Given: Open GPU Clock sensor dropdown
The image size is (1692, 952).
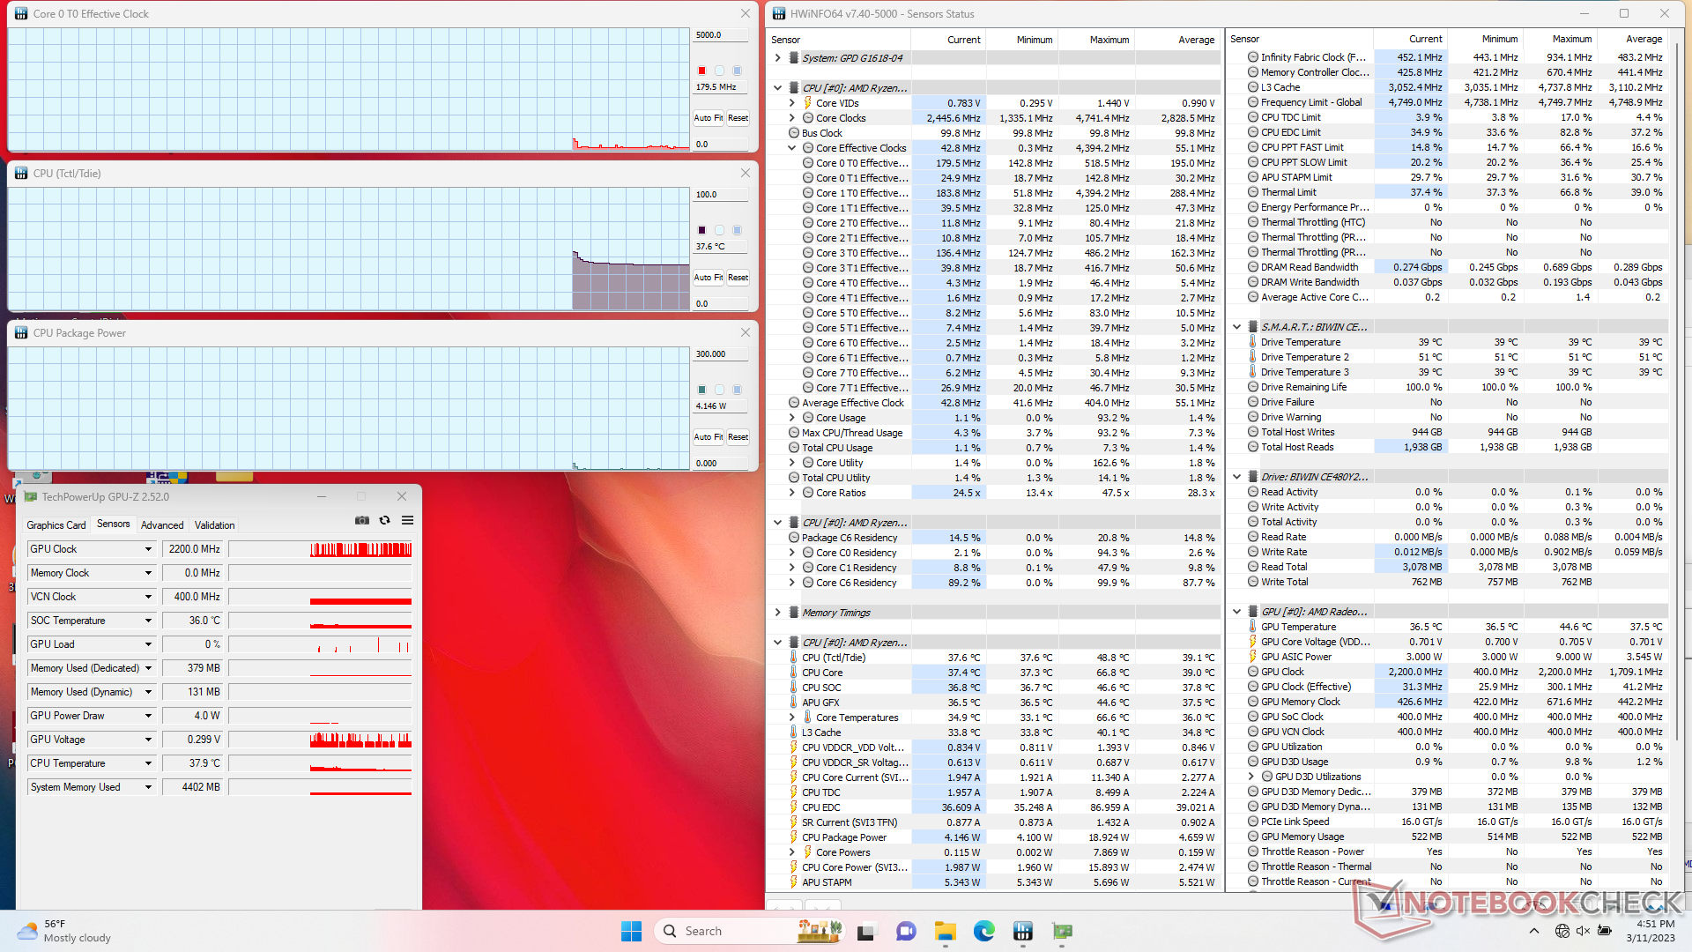Looking at the screenshot, I should (x=148, y=549).
